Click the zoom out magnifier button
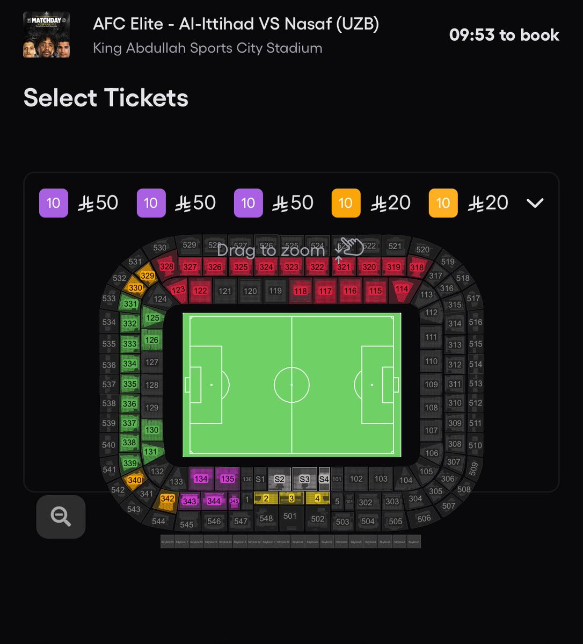Screen dimensions: 583x644 (x=61, y=517)
